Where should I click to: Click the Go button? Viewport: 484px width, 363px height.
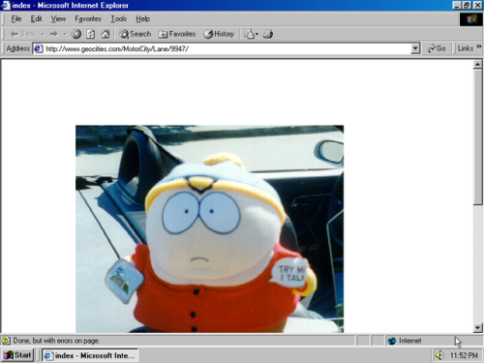[x=437, y=48]
